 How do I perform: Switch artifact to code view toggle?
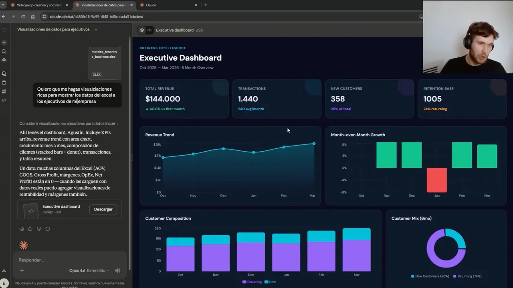[149, 30]
